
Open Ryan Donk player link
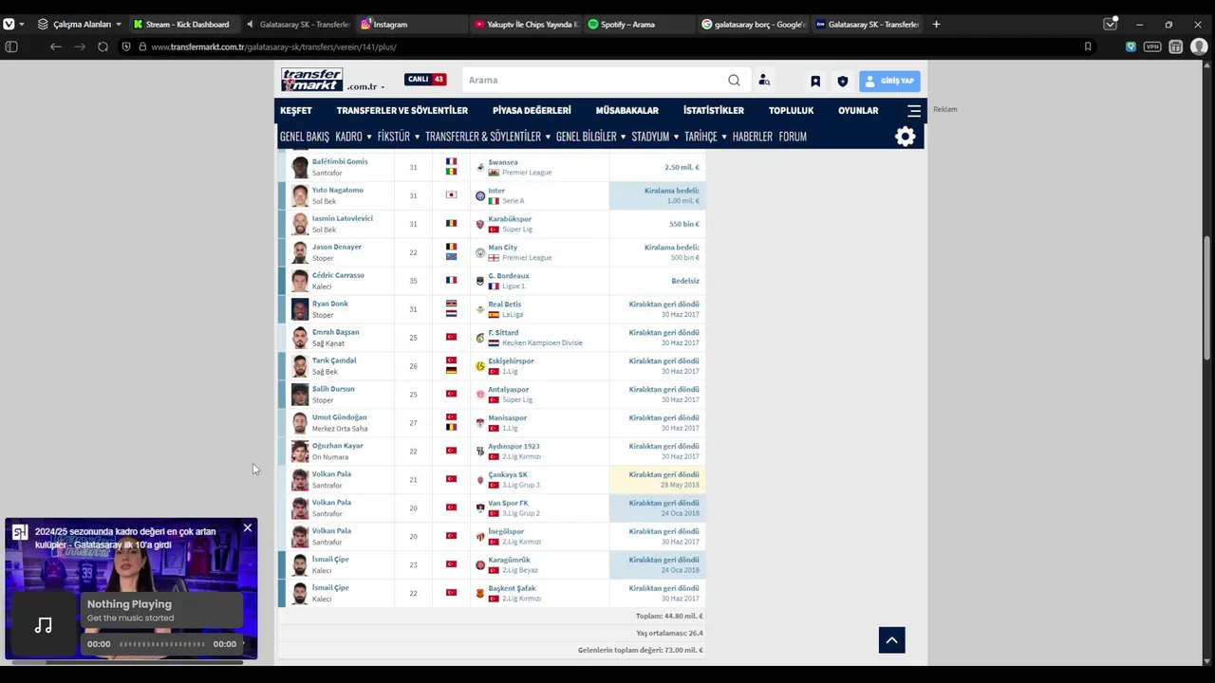click(329, 304)
